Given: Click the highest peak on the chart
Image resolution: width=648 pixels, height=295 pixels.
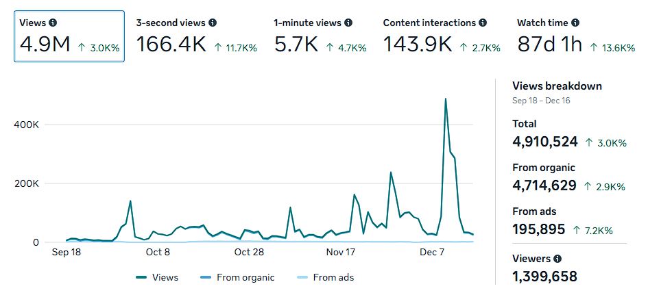Looking at the screenshot, I should coord(446,99).
